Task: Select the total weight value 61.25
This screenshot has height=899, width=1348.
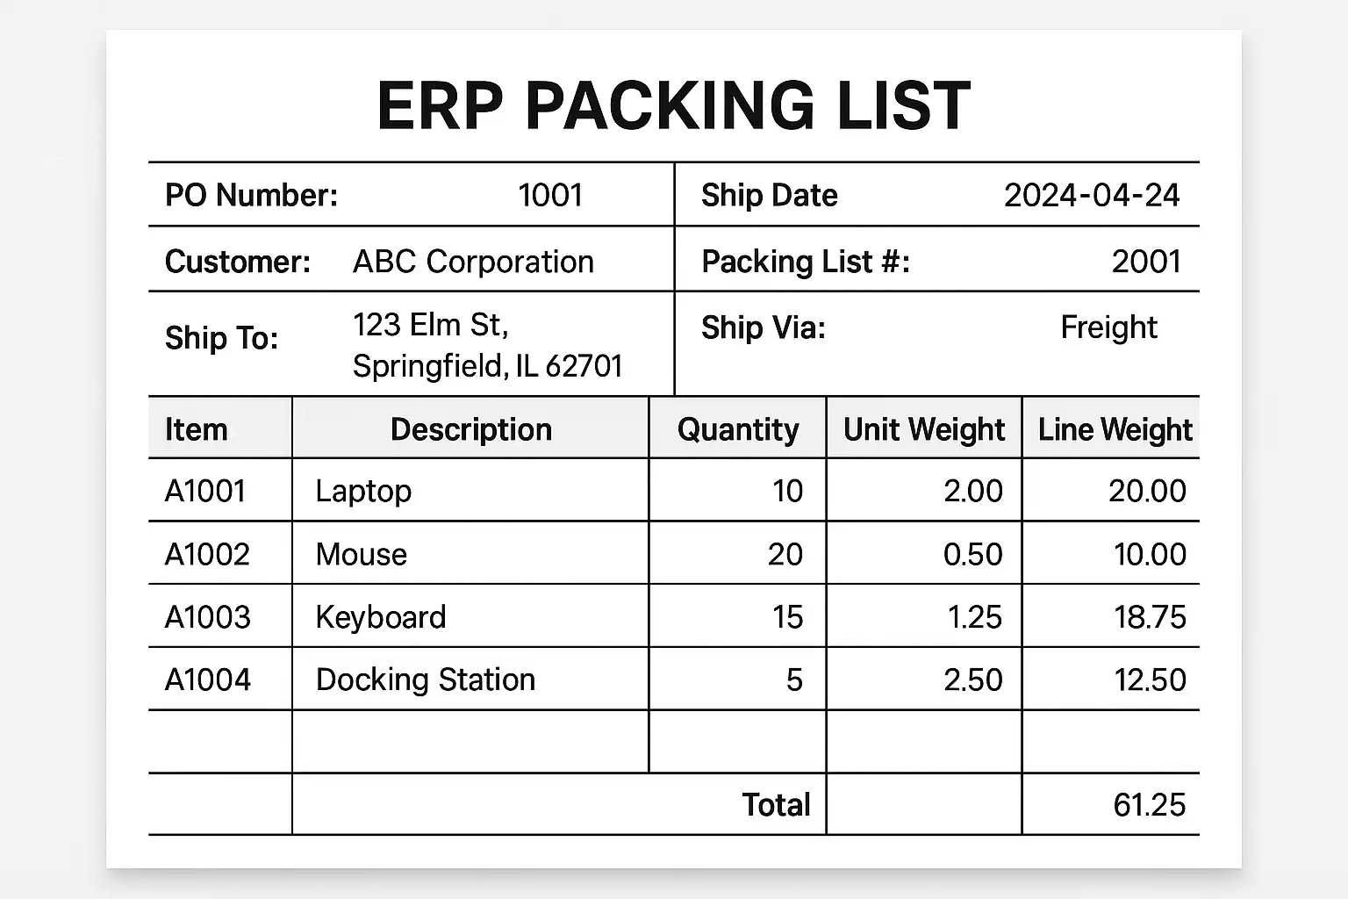Action: pos(1149,804)
